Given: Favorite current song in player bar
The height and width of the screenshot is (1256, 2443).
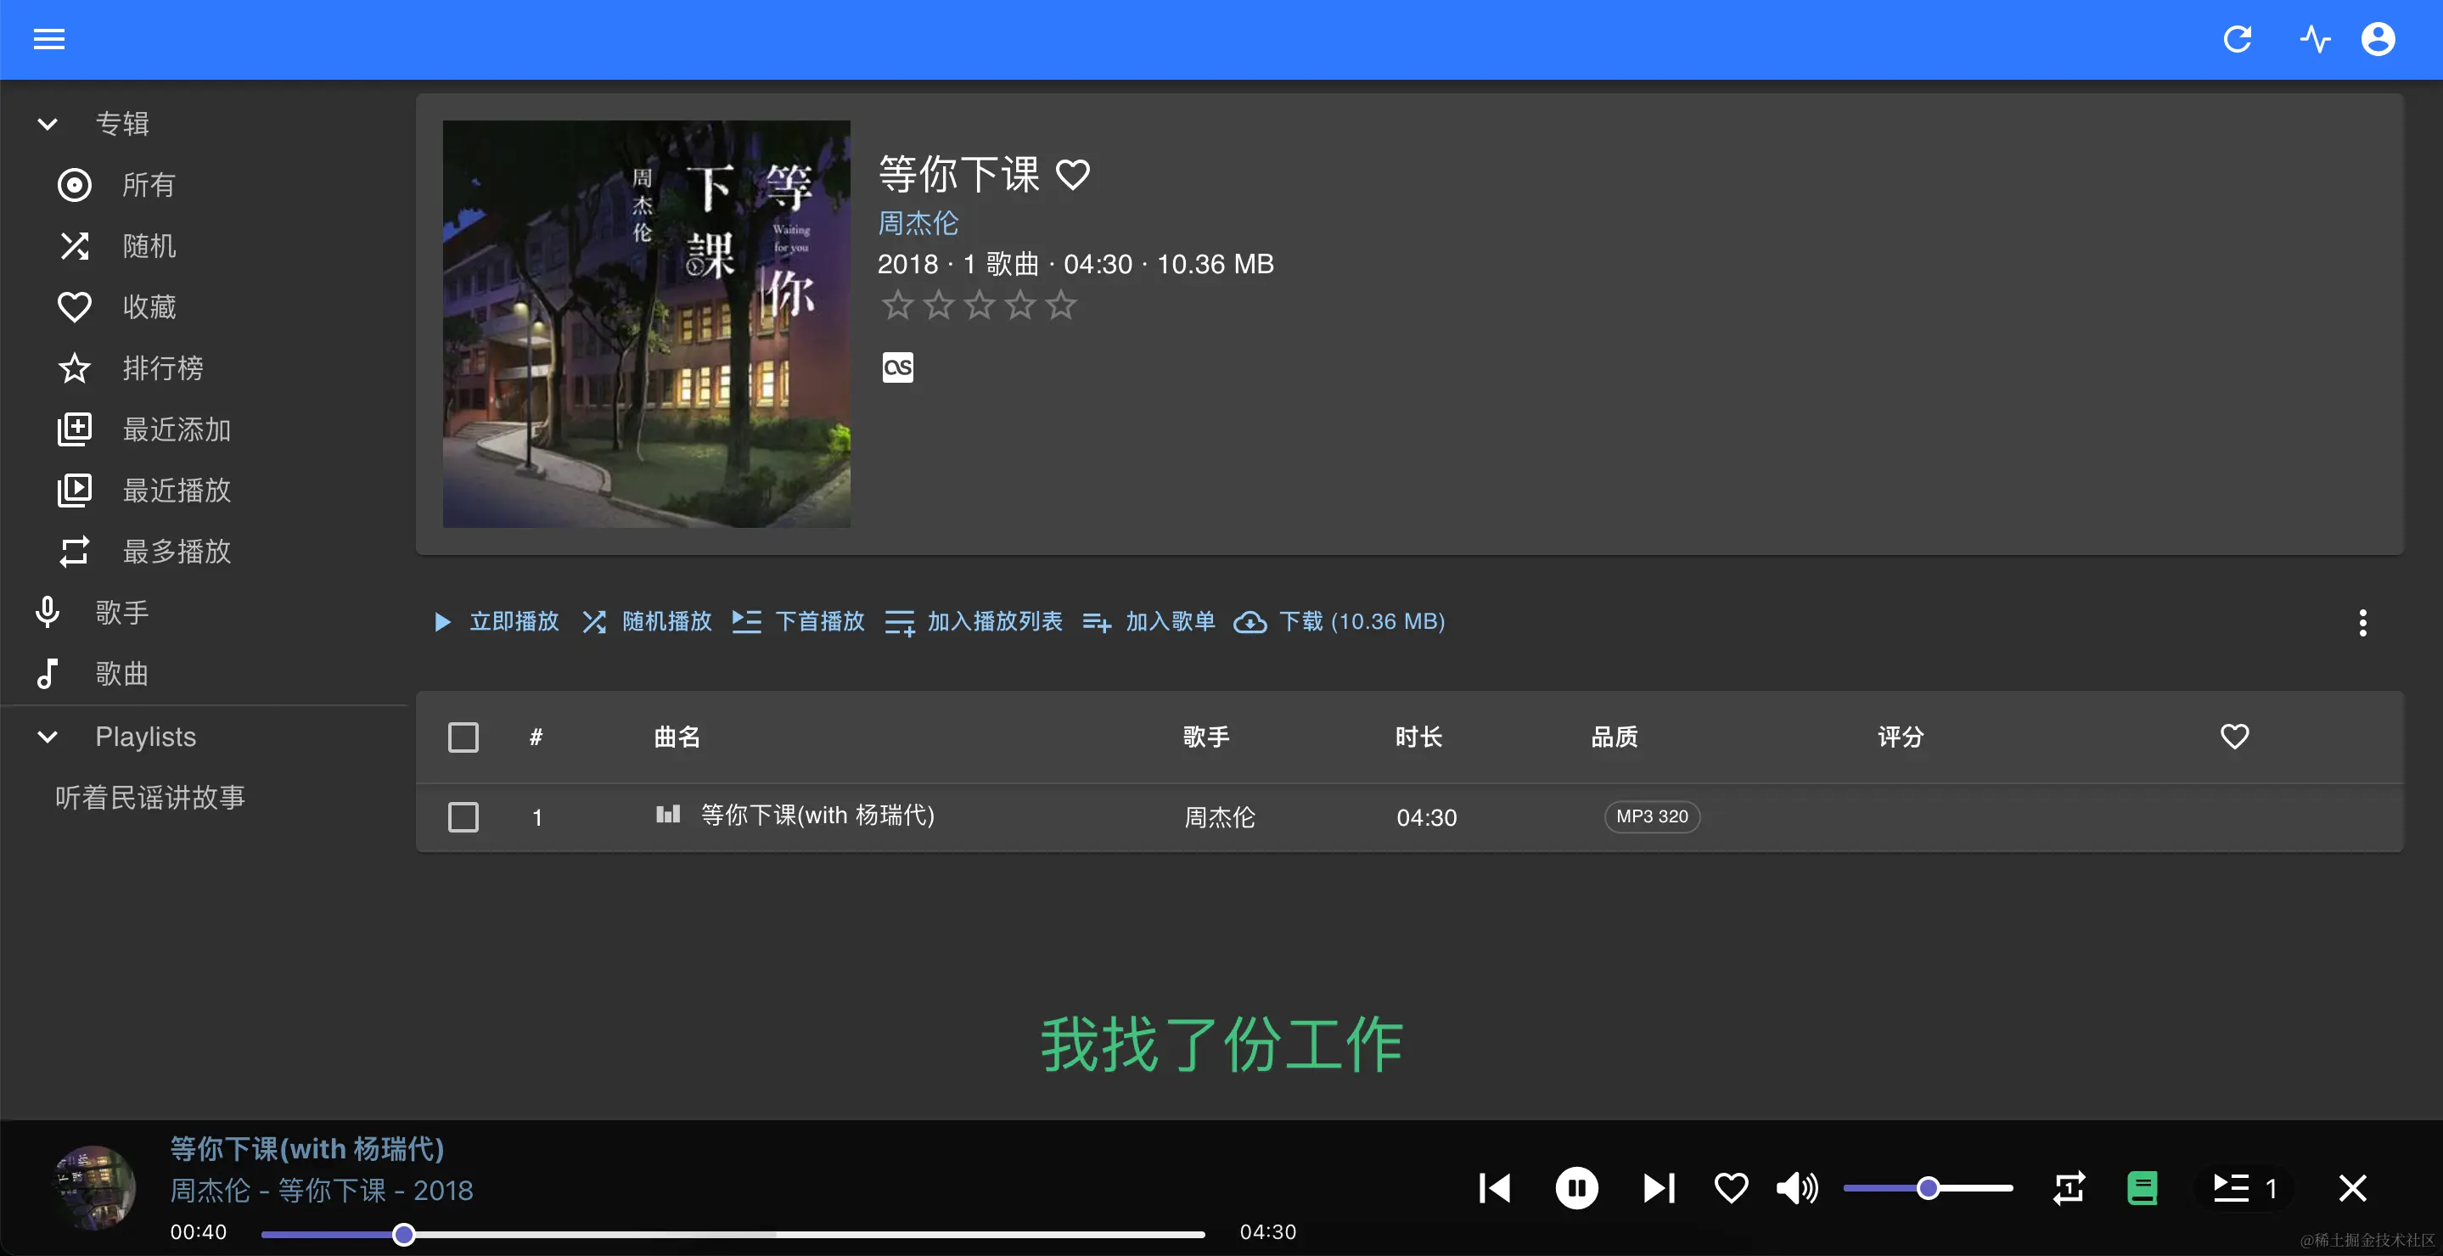Looking at the screenshot, I should point(1731,1188).
